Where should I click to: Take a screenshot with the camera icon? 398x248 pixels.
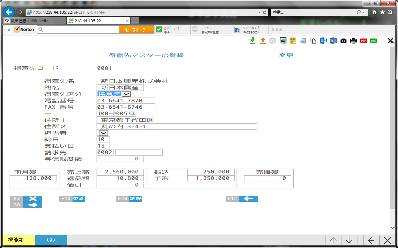coord(343,41)
